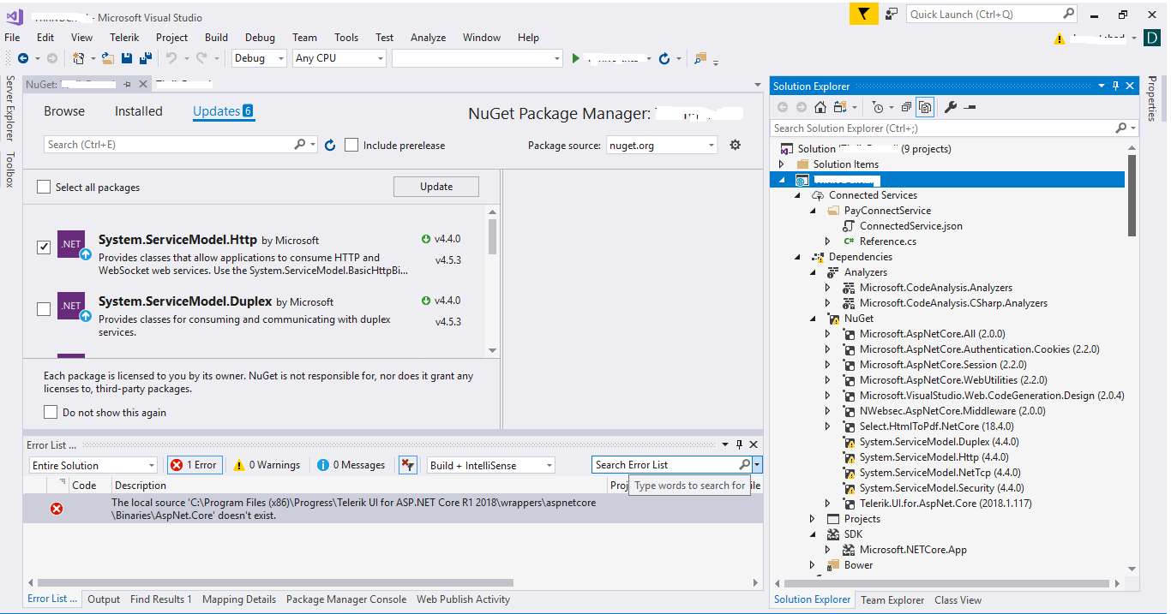Refresh the NuGet package list
The image size is (1171, 614).
pyautogui.click(x=330, y=145)
